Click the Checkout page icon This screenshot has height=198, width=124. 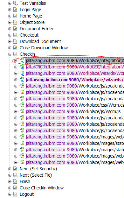(x=16, y=35)
